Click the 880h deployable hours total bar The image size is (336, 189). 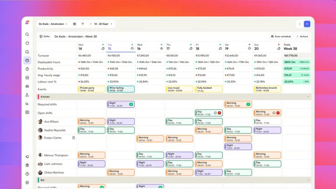(297, 62)
